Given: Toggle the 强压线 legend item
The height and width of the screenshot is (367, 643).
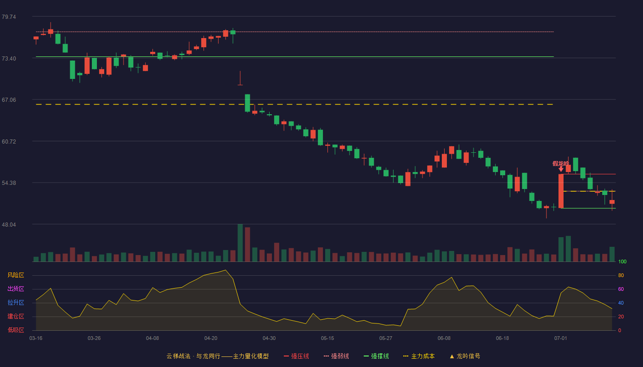Looking at the screenshot, I should (296, 356).
